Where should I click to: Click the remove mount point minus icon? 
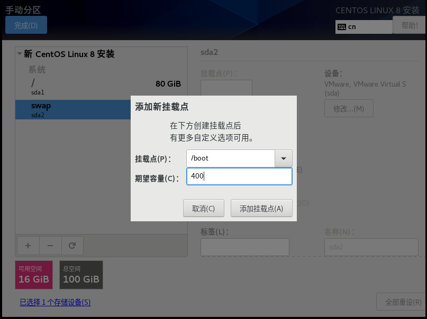[x=50, y=246]
